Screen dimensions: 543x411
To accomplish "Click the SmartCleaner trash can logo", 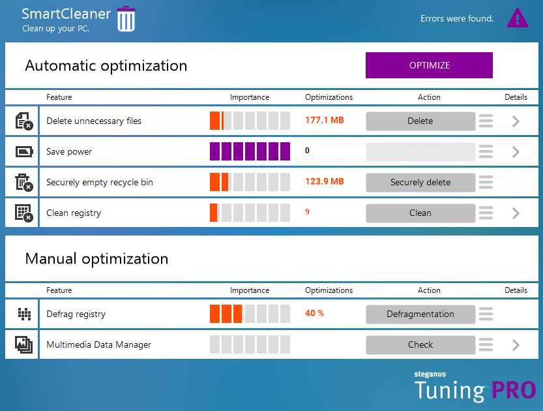I will [126, 19].
